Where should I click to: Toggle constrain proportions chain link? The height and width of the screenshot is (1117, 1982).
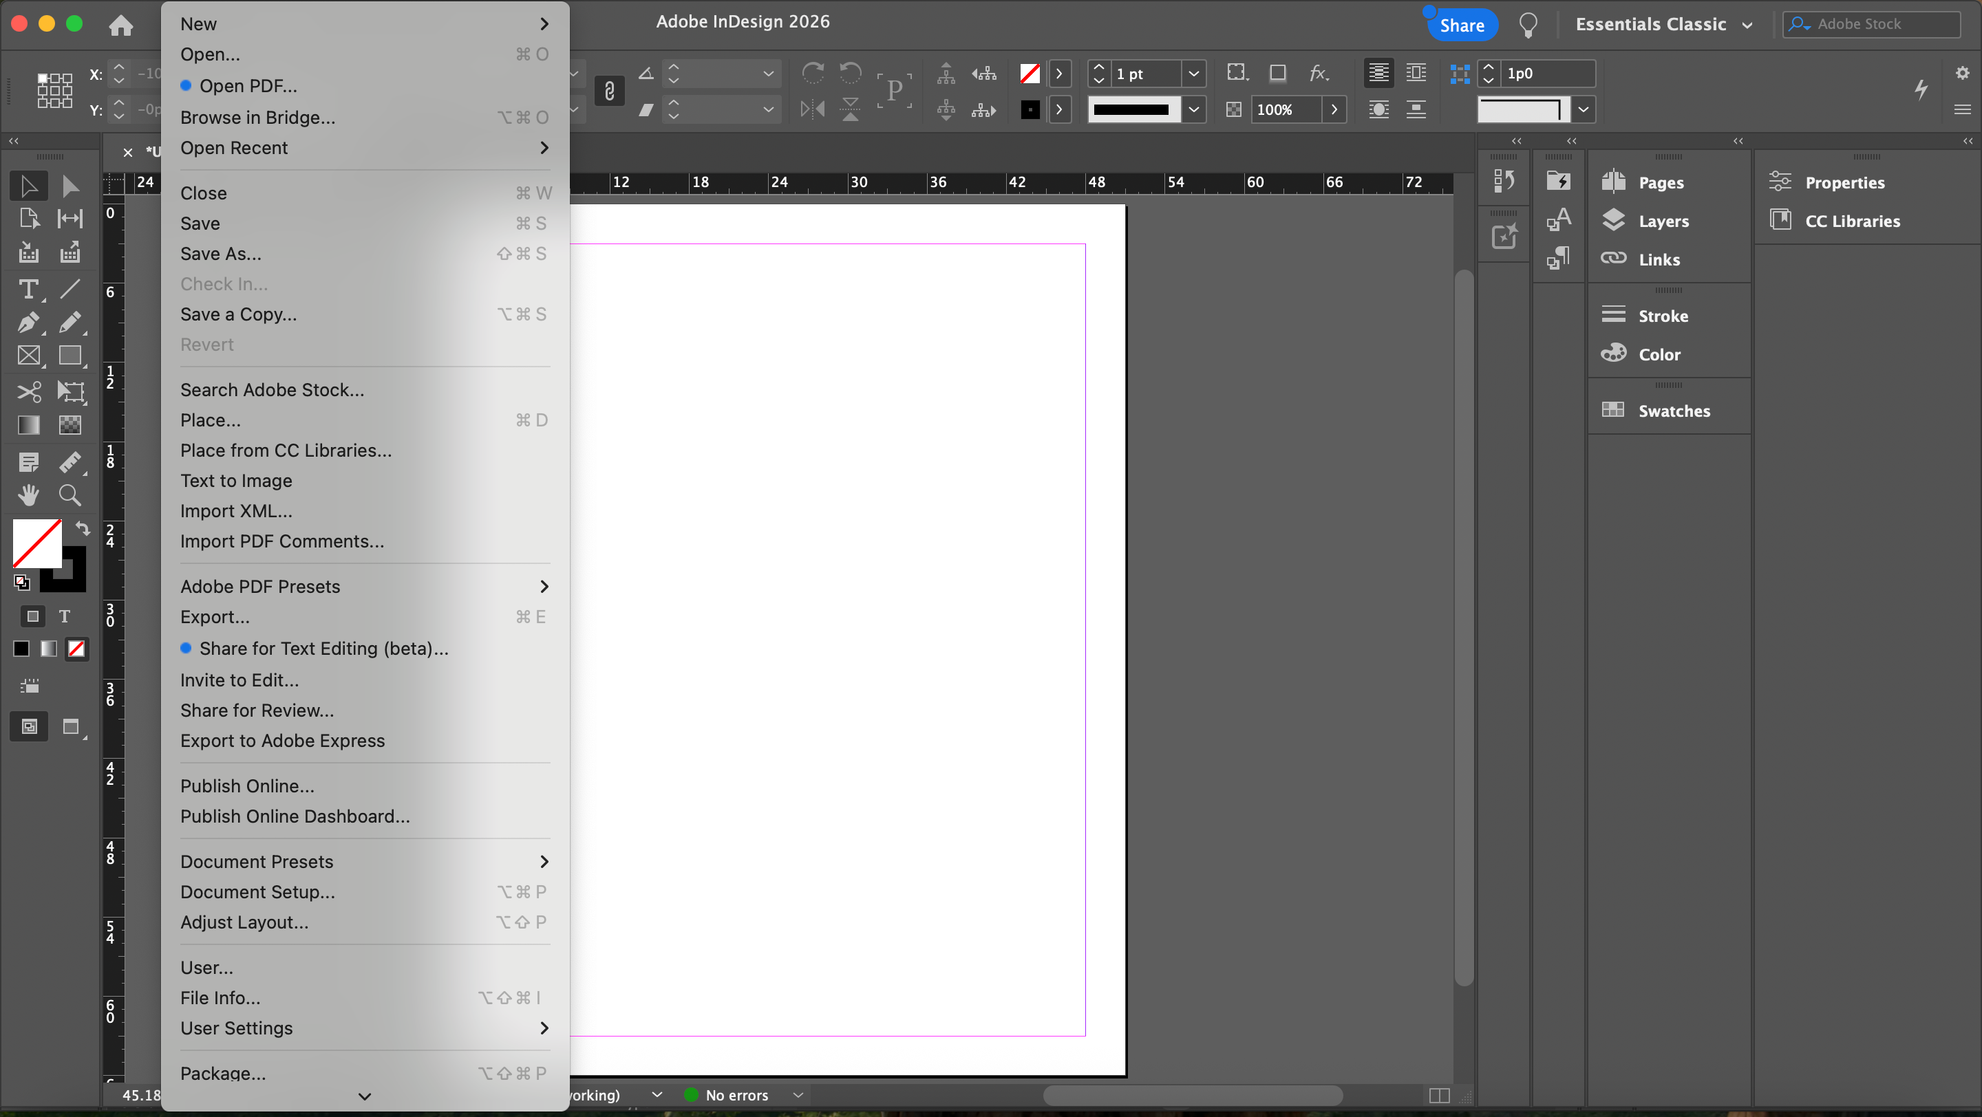pyautogui.click(x=609, y=91)
